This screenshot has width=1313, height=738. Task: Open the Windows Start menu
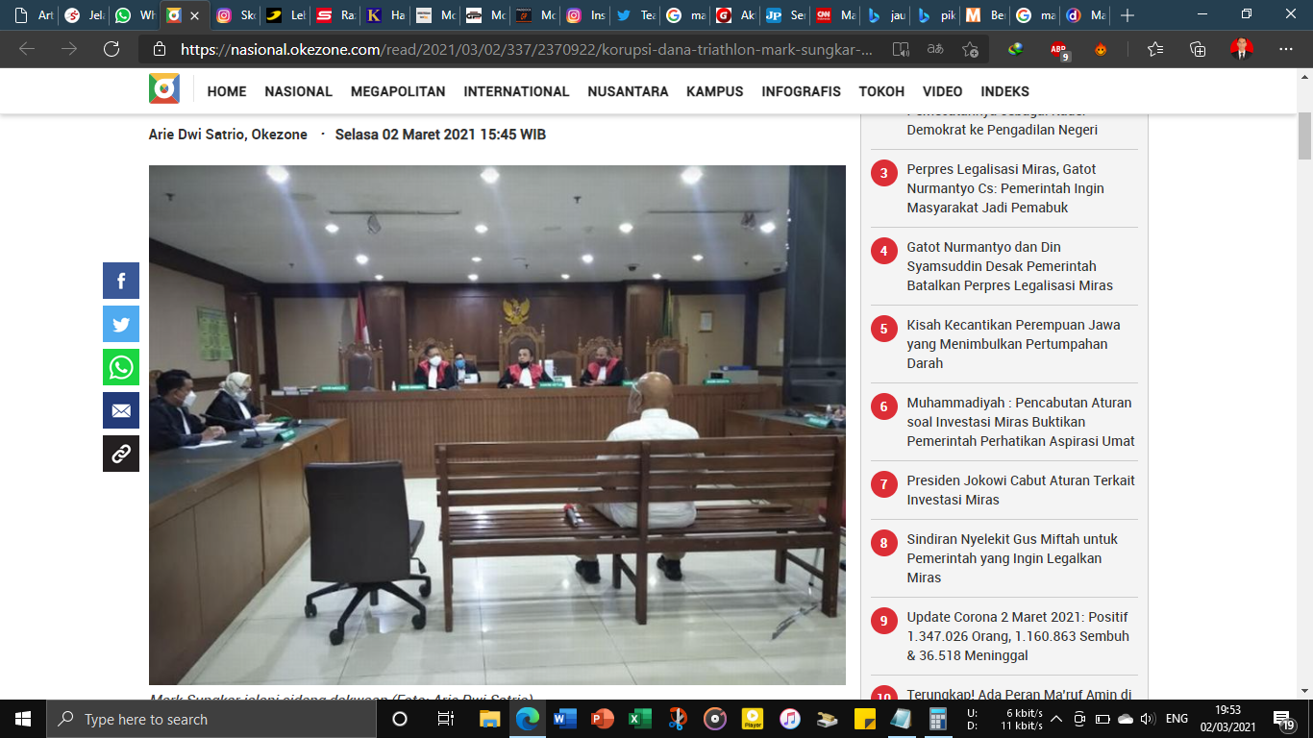click(x=23, y=719)
